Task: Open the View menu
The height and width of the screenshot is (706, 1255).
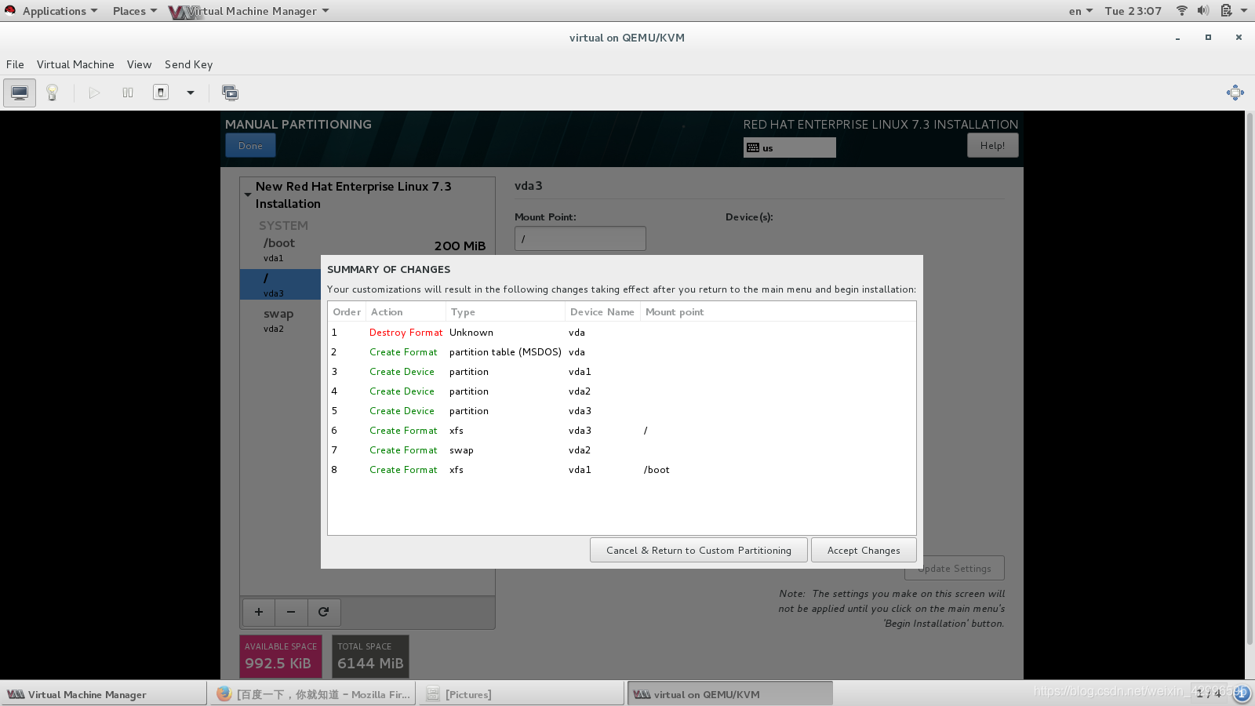Action: tap(139, 64)
